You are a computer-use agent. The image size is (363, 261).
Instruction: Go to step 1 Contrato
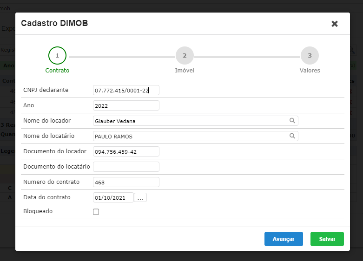pos(57,56)
